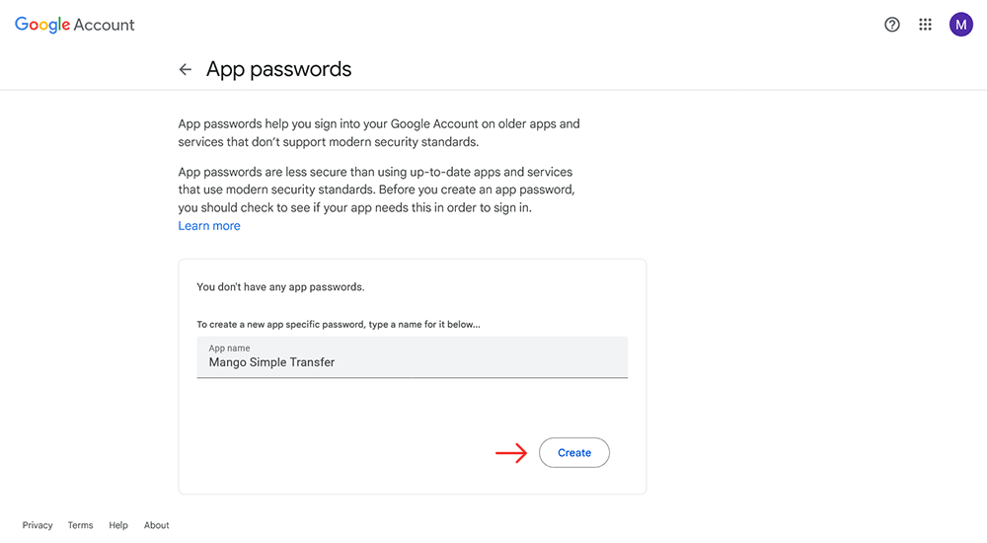Open the Help question mark icon
This screenshot has width=987, height=543.
click(x=892, y=25)
